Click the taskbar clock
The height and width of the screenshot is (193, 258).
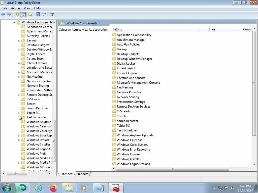pyautogui.click(x=245, y=188)
